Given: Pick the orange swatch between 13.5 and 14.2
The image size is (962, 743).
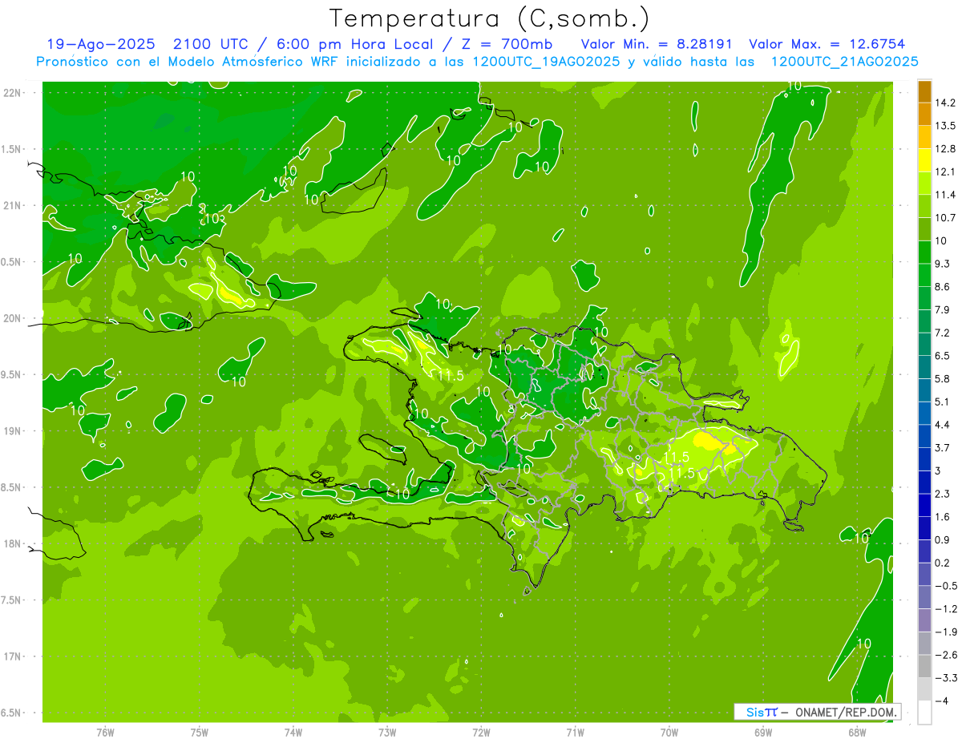Looking at the screenshot, I should (x=924, y=115).
